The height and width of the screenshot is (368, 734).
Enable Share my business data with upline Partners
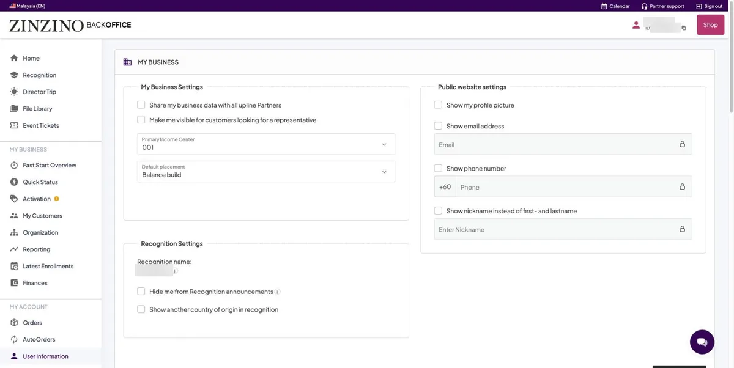[x=141, y=105]
